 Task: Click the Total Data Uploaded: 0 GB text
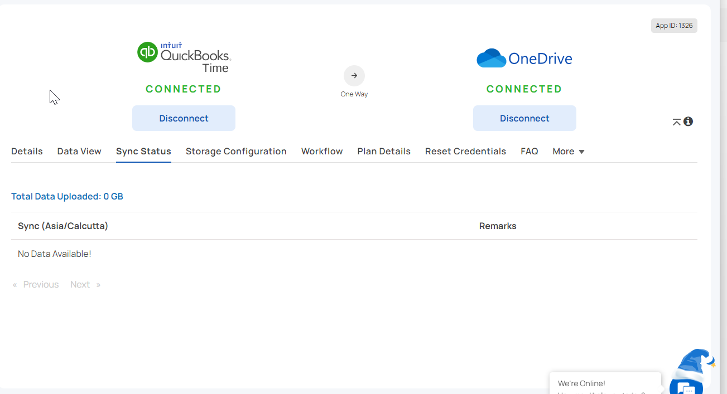point(67,197)
